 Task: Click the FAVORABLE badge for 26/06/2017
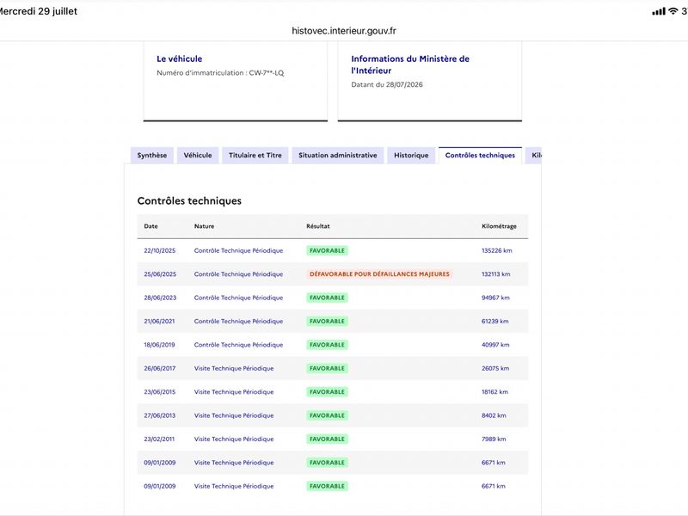328,369
